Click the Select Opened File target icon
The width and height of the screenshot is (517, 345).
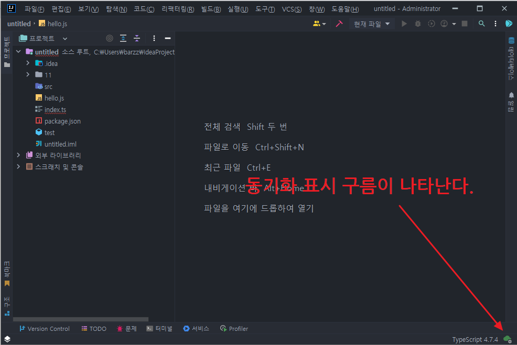coord(110,39)
